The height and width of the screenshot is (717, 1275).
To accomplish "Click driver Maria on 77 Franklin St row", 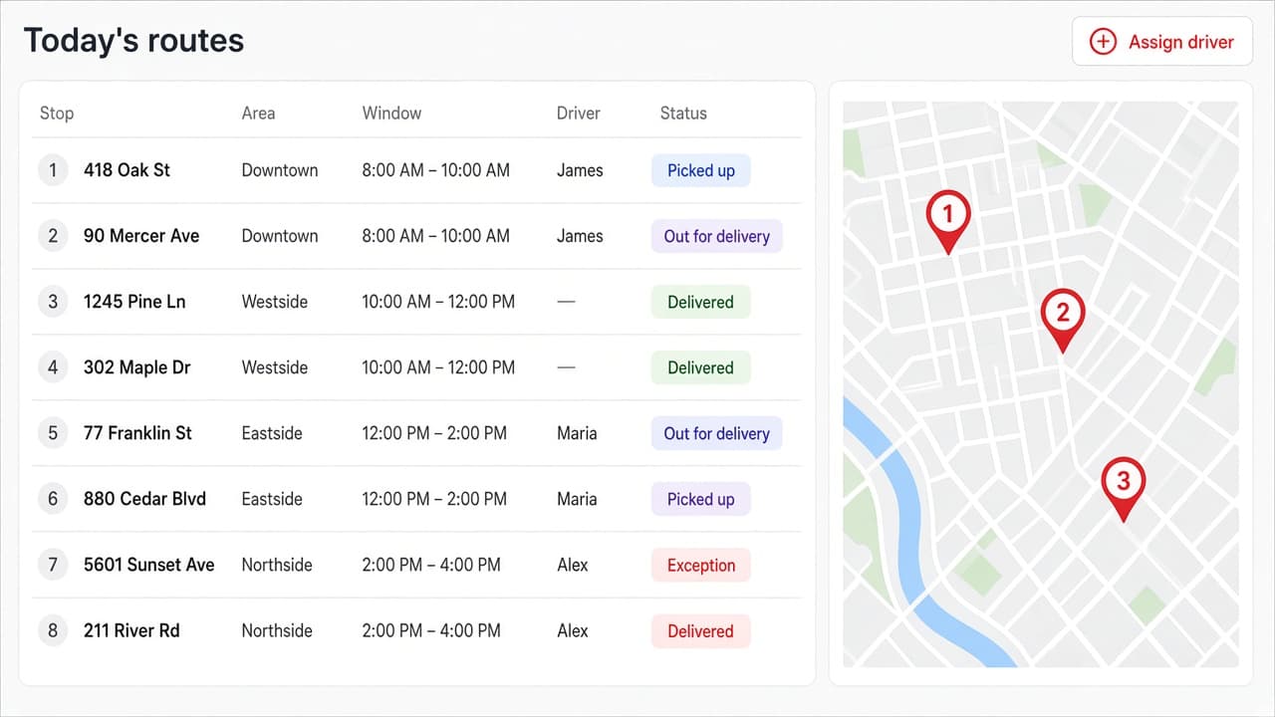I will pos(577,433).
